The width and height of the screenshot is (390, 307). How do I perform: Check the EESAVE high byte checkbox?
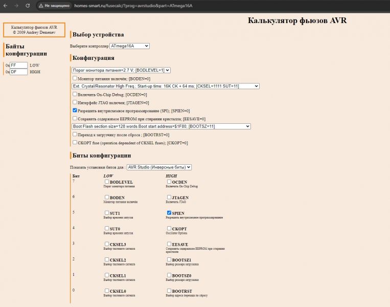169,244
